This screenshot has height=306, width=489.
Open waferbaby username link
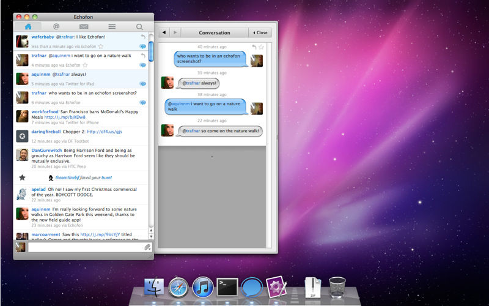coord(43,37)
